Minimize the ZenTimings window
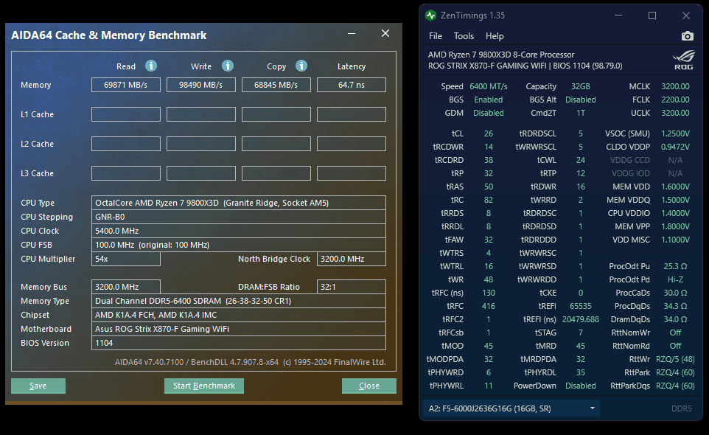Viewport: 709px width, 435px height. tap(618, 15)
